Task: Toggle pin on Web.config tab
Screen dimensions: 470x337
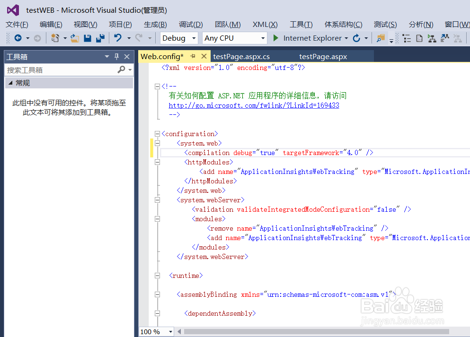Action: tap(193, 56)
